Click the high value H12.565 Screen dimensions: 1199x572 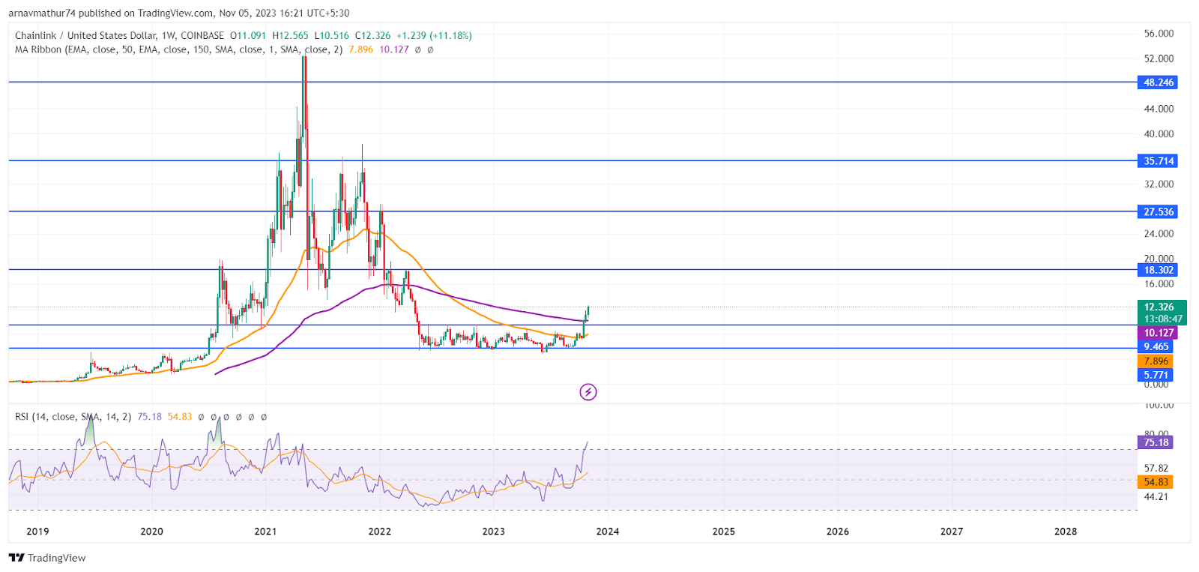pos(290,35)
